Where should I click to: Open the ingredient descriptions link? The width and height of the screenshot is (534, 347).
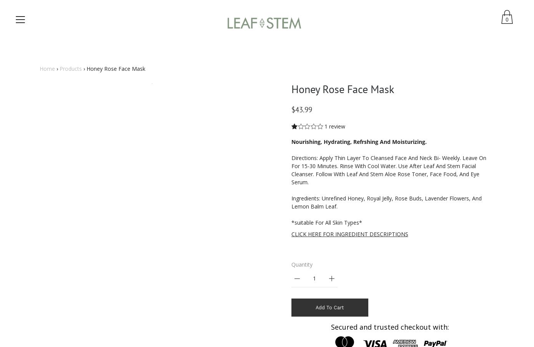[x=350, y=234]
